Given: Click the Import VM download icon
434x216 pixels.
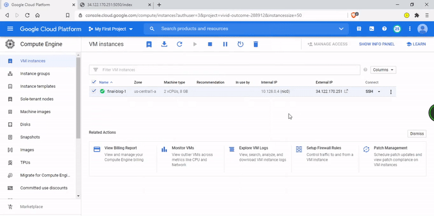Looking at the screenshot, I should point(164,44).
